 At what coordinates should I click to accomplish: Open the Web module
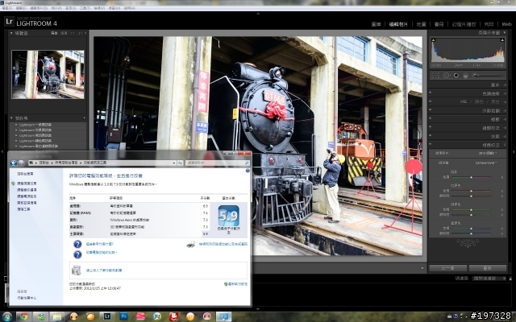(x=506, y=24)
